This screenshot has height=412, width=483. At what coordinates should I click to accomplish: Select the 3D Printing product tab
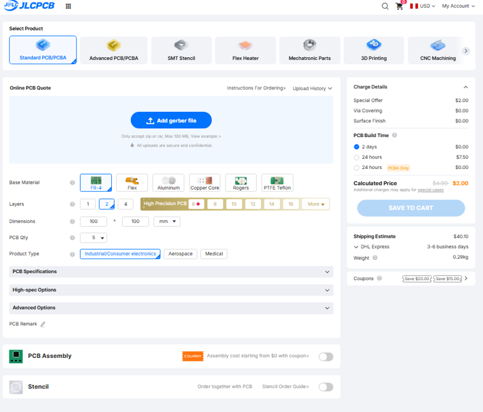(x=373, y=51)
